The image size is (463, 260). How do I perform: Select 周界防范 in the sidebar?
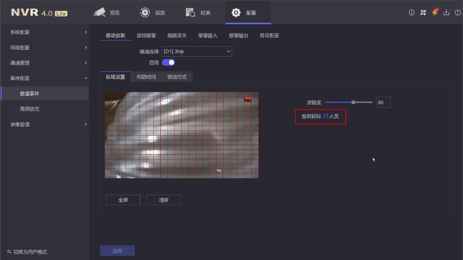point(30,109)
